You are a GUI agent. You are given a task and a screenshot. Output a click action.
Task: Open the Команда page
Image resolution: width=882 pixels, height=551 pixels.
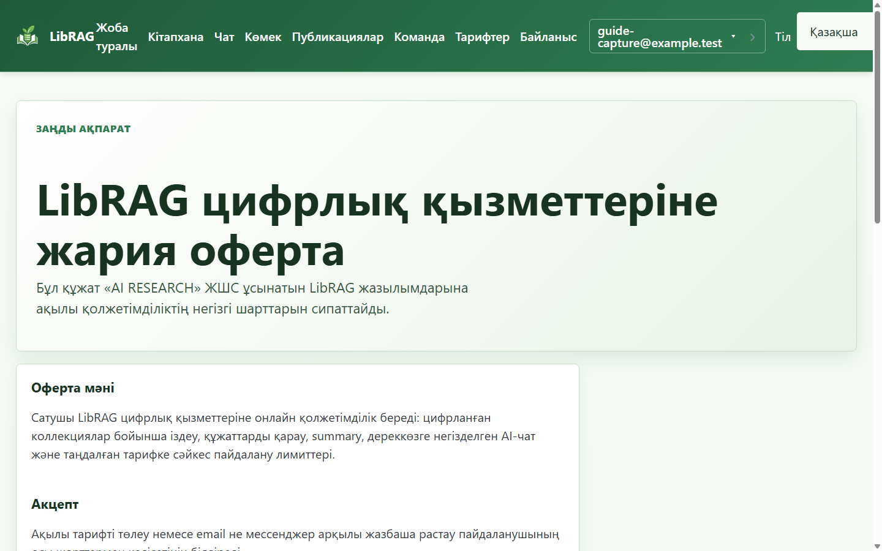420,37
